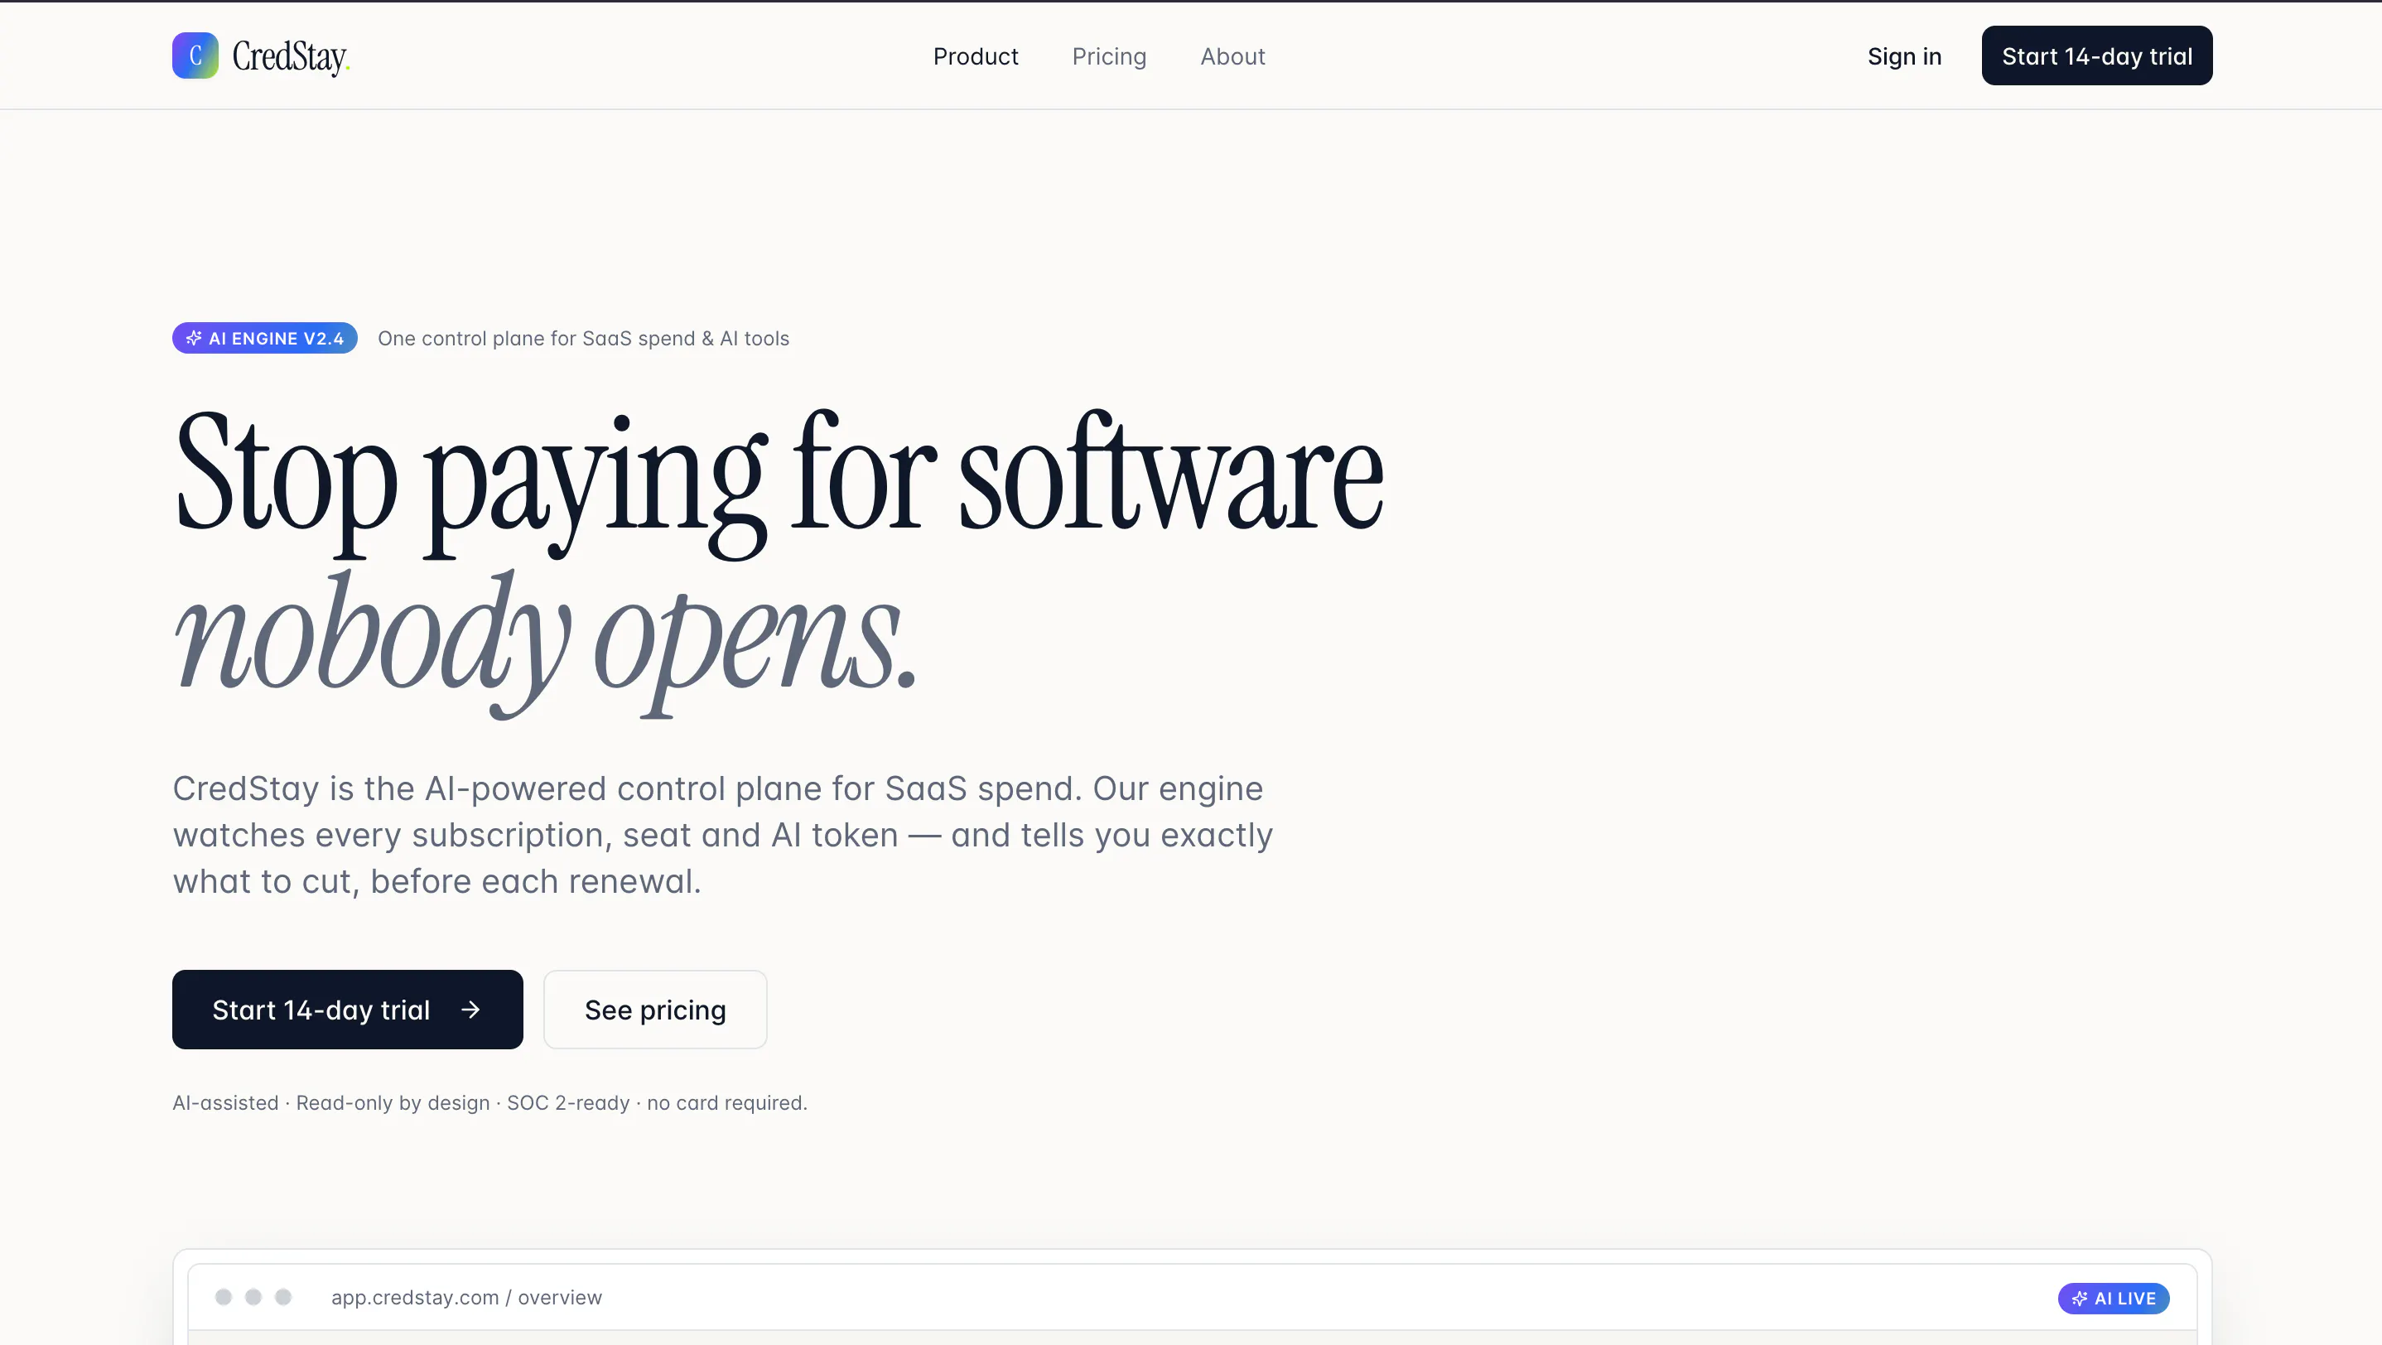The width and height of the screenshot is (2382, 1345).
Task: Click the sparkle icon in AI LIVE badge
Action: (x=2079, y=1298)
